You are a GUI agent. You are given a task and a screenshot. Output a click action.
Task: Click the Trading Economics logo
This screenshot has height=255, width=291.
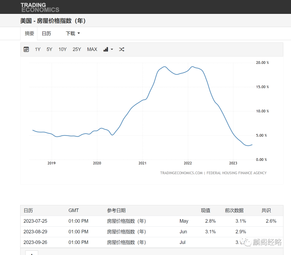click(x=40, y=8)
